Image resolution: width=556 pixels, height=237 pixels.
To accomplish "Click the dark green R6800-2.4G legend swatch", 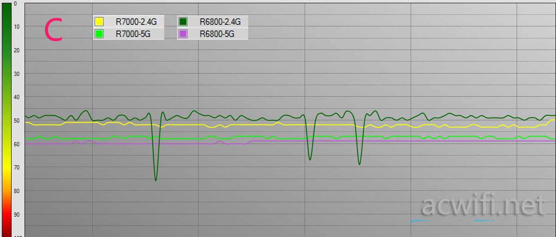I will (183, 21).
